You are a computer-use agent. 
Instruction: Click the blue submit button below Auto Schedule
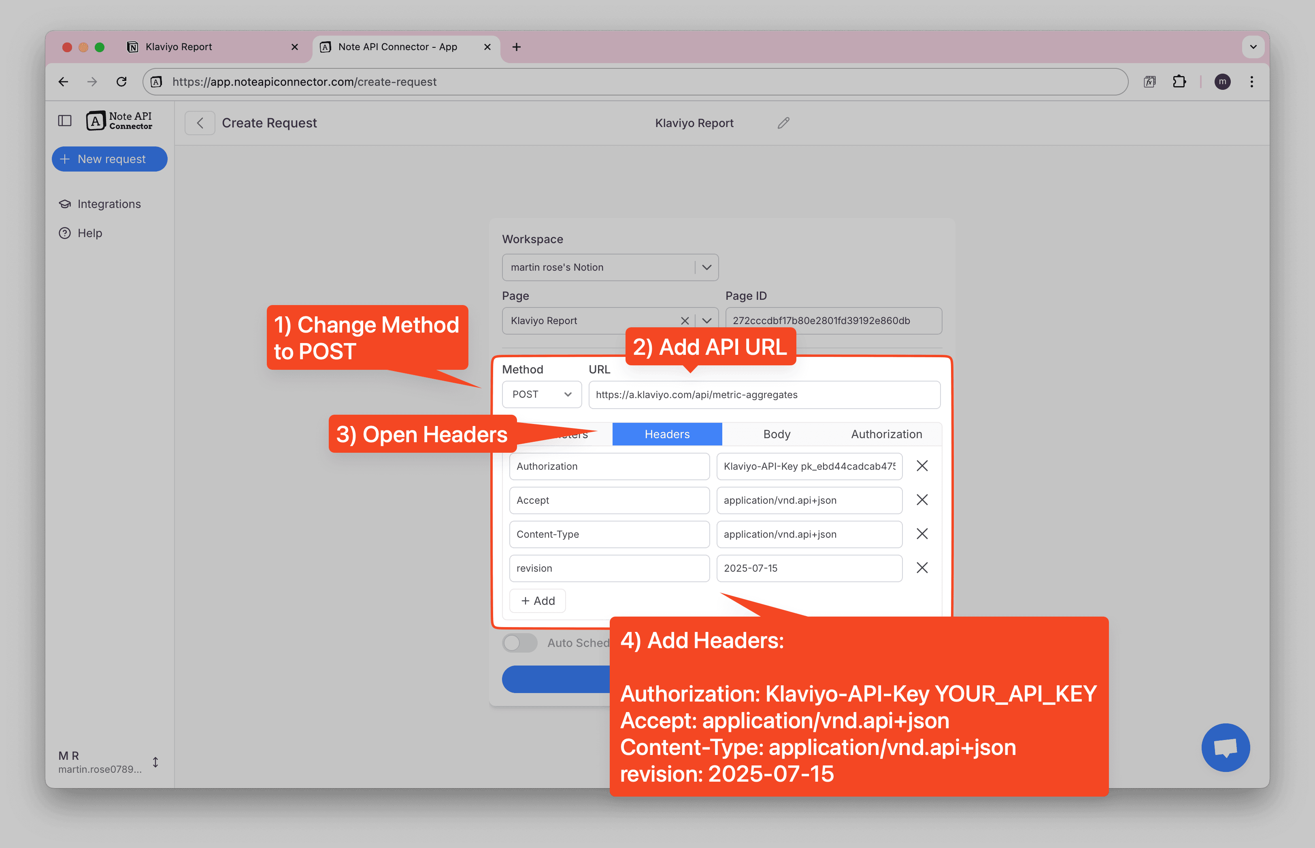coord(556,679)
